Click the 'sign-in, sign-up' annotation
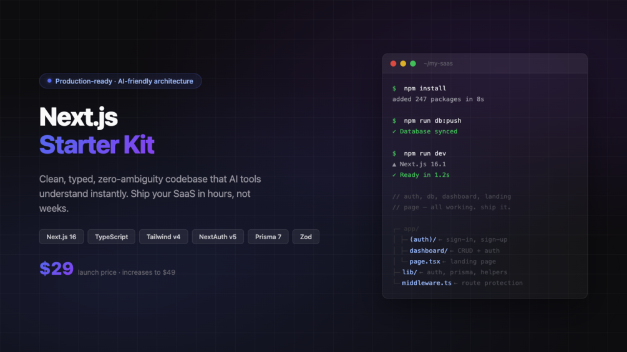 (477, 239)
